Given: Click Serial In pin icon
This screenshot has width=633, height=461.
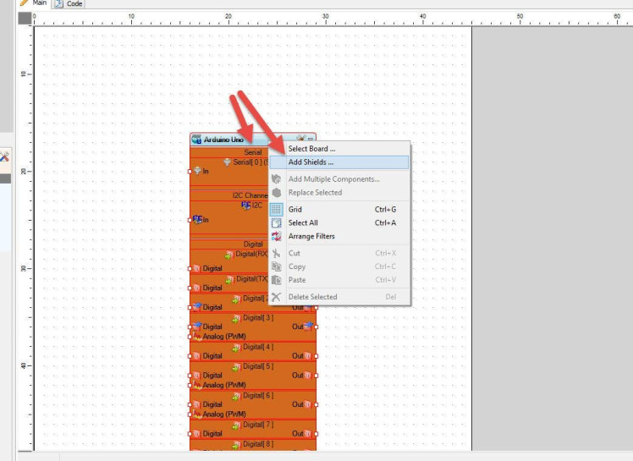Looking at the screenshot, I should 197,171.
